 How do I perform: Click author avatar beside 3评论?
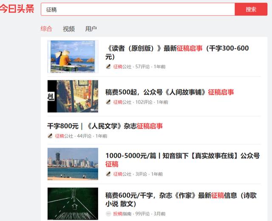click(108, 174)
